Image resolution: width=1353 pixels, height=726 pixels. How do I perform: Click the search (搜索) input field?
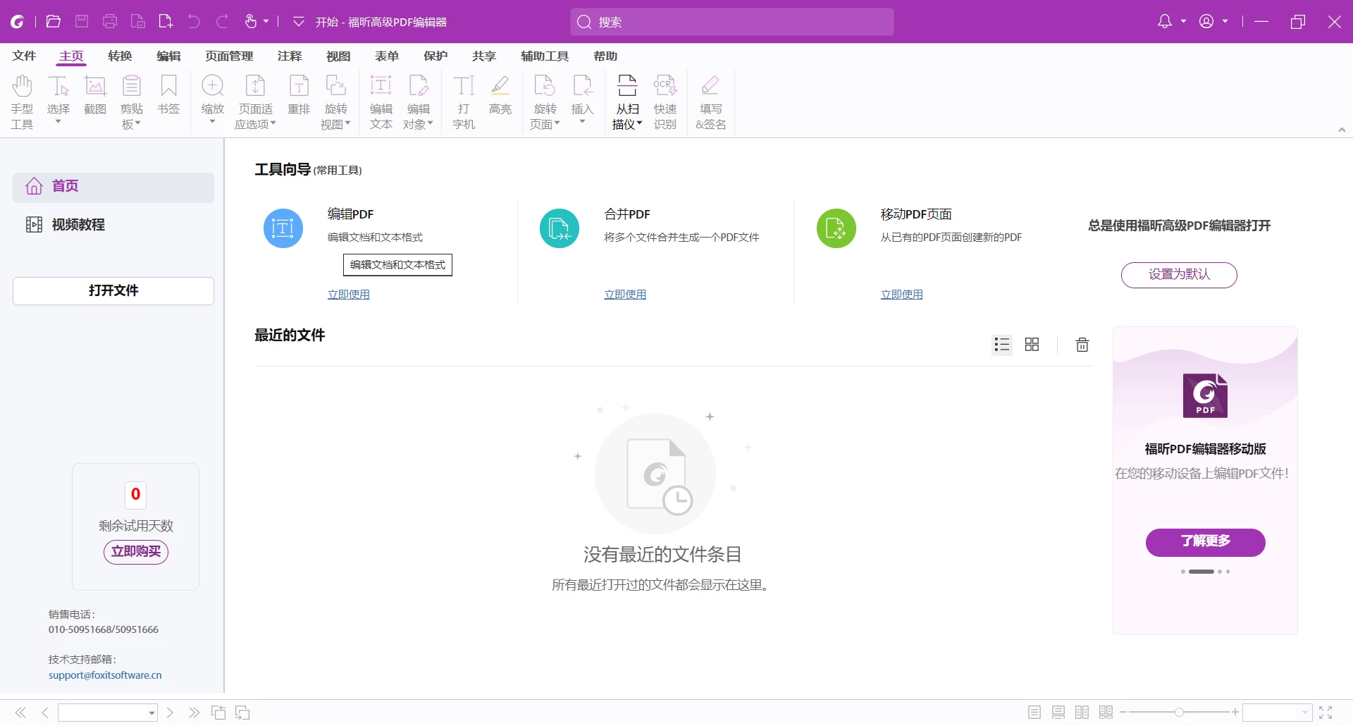click(x=732, y=22)
